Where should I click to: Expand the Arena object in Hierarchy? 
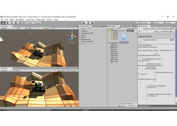click(x=80, y=35)
